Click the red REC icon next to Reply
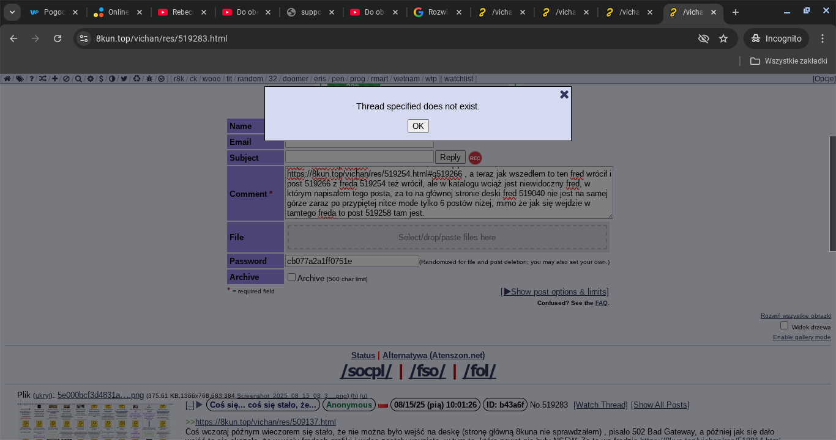The image size is (836, 440). point(476,158)
